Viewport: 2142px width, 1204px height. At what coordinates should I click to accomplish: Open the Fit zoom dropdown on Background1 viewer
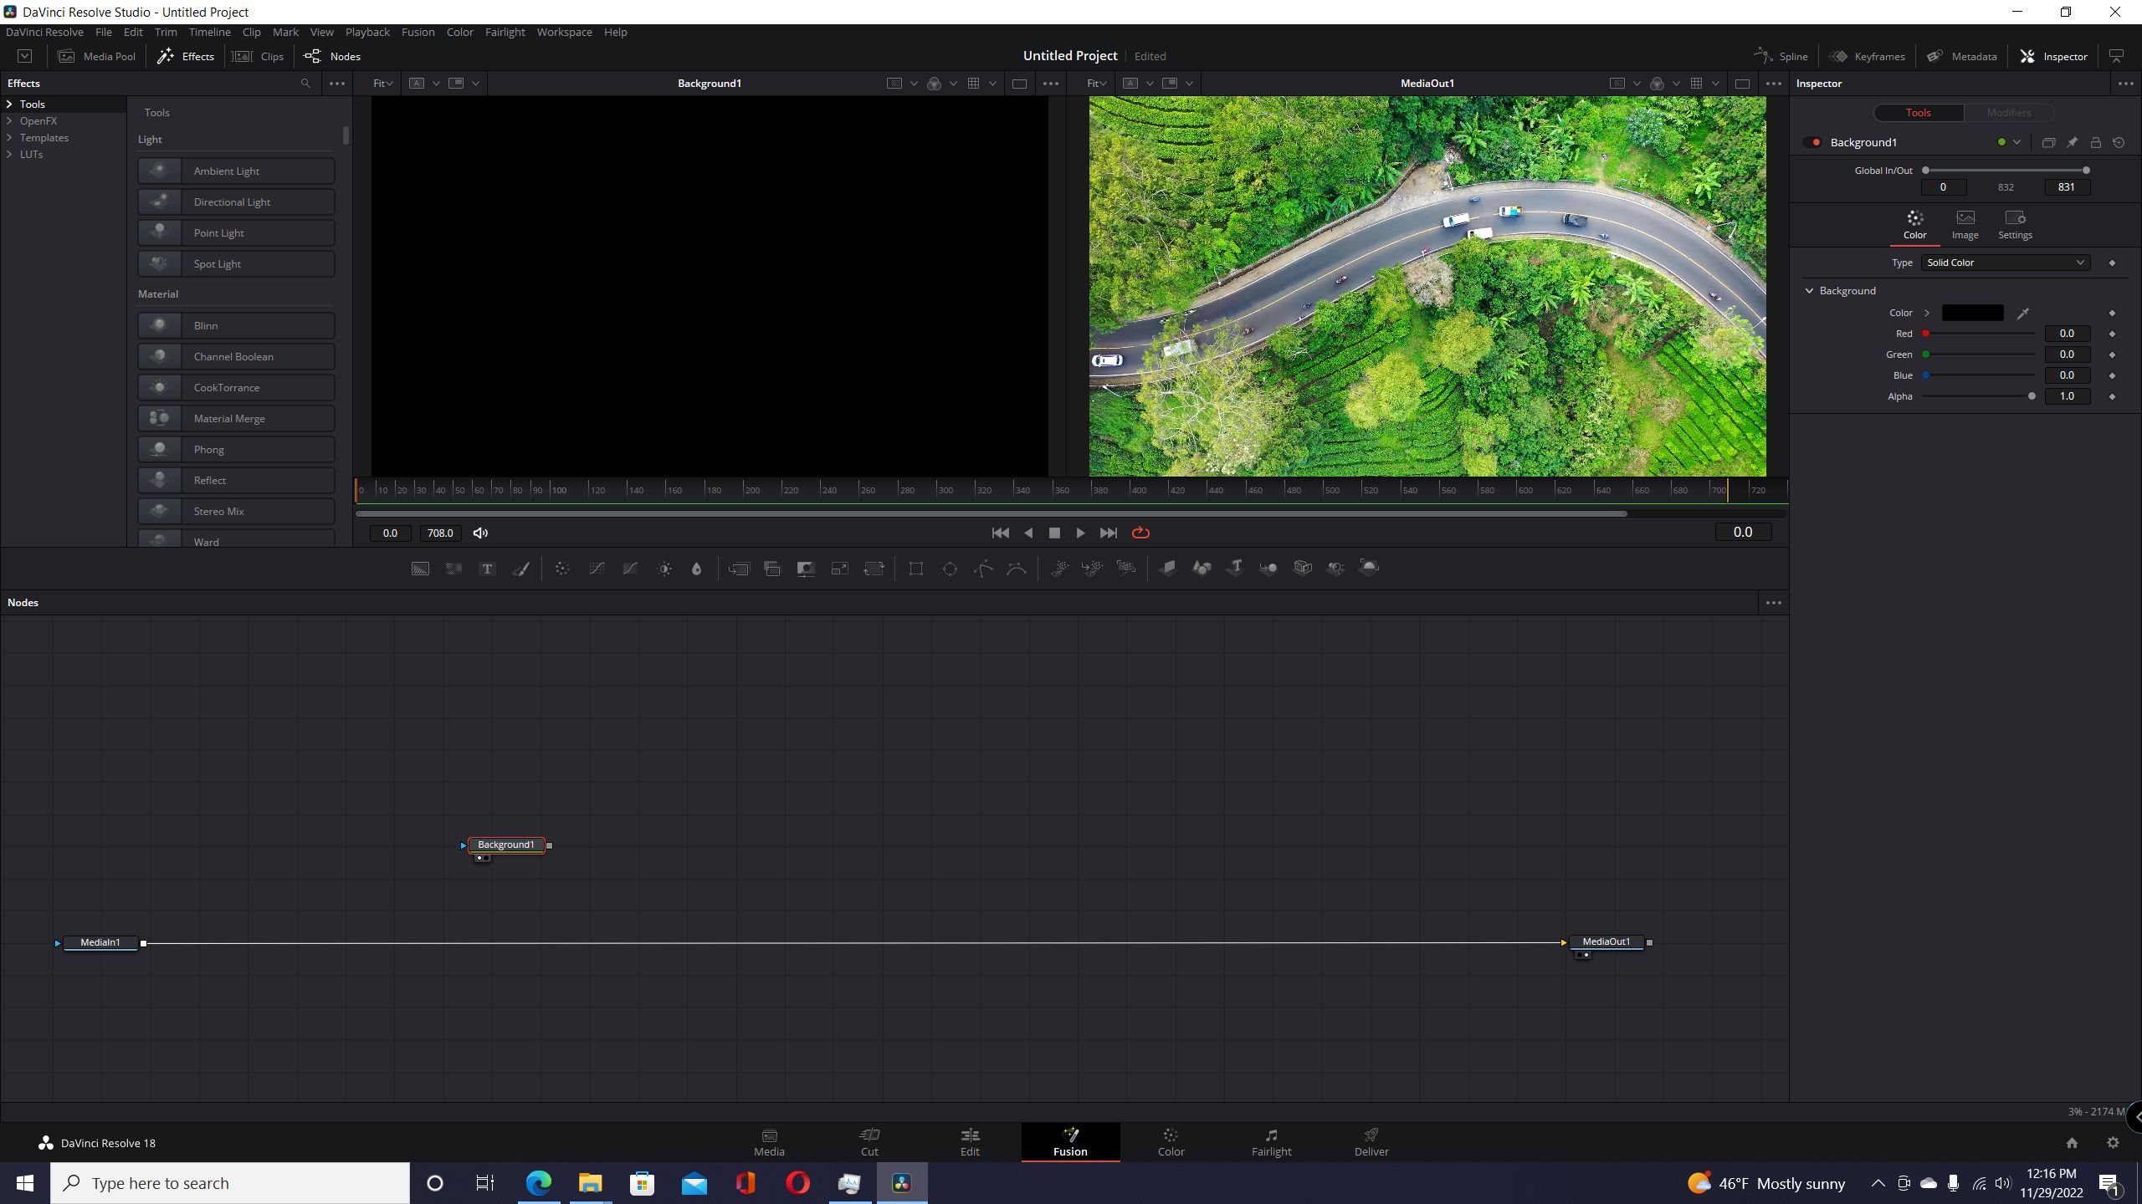(382, 84)
